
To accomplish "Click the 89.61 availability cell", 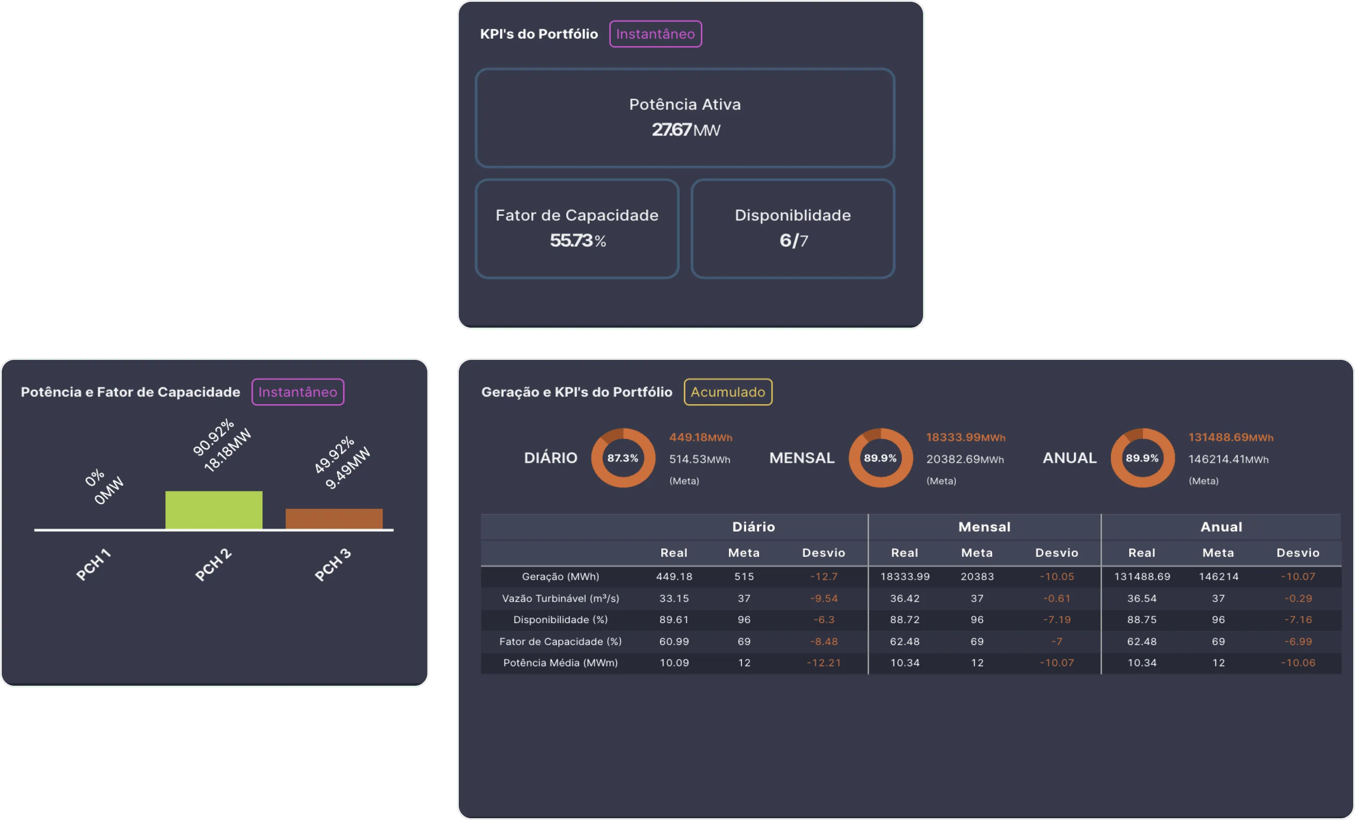I will (x=674, y=620).
